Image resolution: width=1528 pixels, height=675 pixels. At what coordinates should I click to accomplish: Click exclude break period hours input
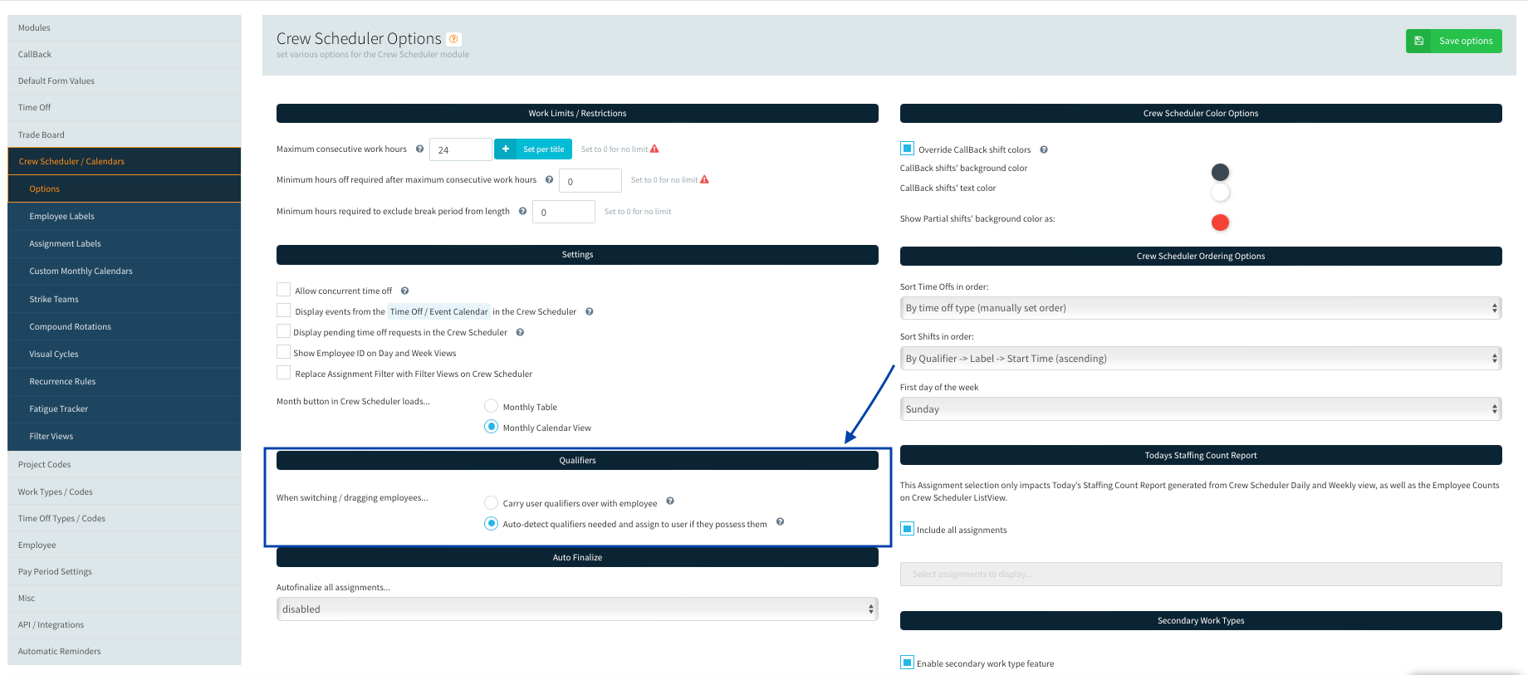564,212
